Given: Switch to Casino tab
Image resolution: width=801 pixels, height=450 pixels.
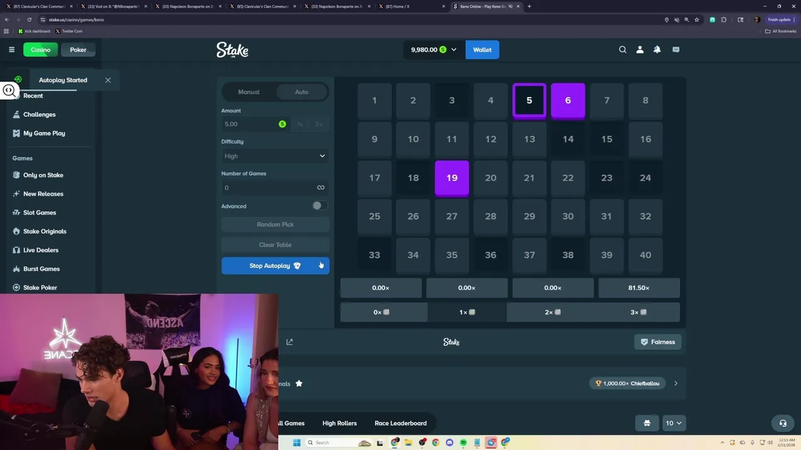Looking at the screenshot, I should (41, 50).
